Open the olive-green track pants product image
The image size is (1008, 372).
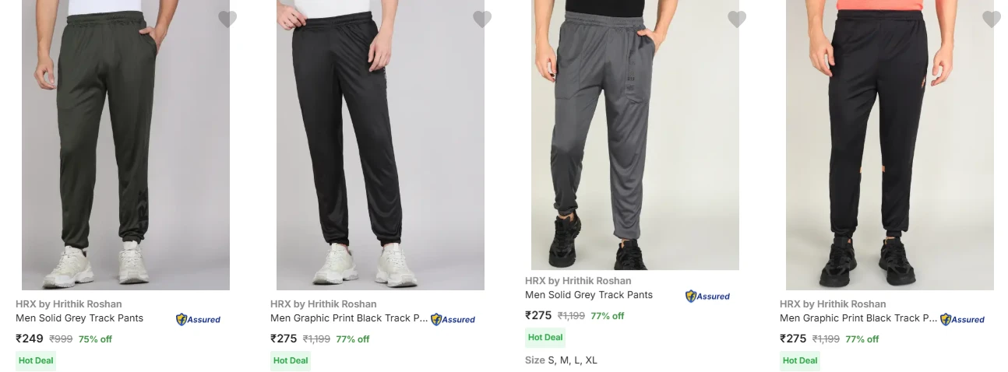tap(125, 148)
